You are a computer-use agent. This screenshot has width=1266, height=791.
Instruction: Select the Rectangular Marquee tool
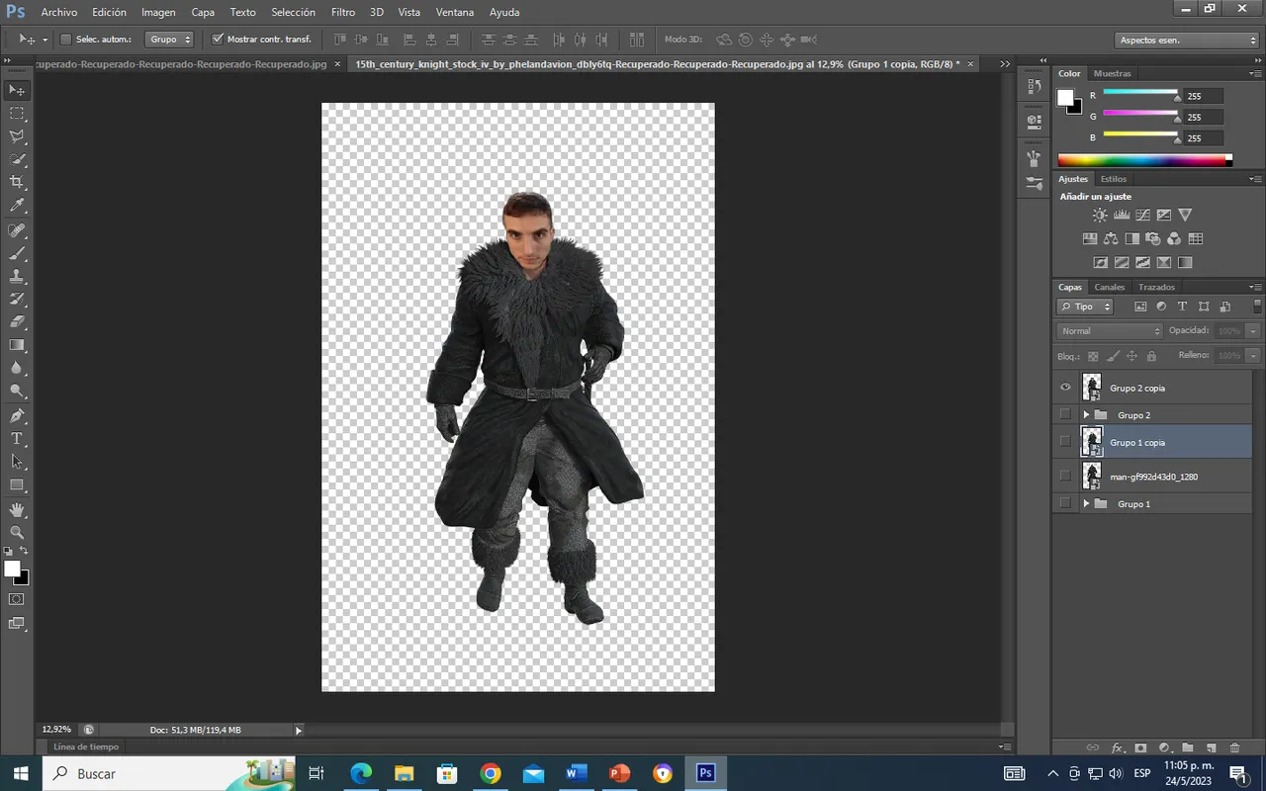pyautogui.click(x=17, y=114)
